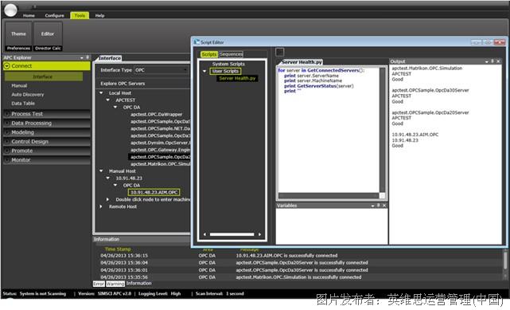Select apctest.Dynsim.OpcServer entry
Screen dimensions: 510x310
click(x=160, y=143)
